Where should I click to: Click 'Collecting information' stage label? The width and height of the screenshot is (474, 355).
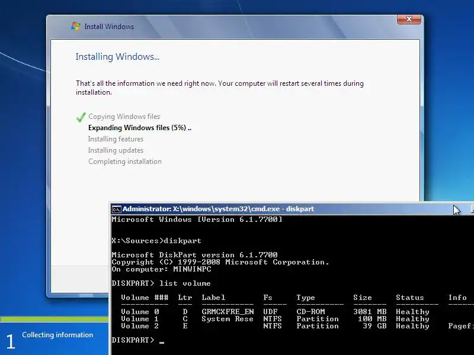(x=57, y=335)
